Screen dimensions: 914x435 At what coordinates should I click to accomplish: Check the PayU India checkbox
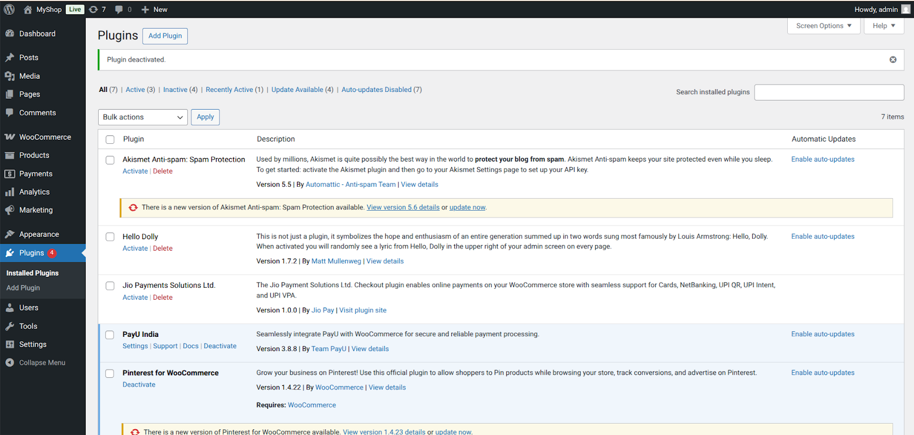(x=110, y=335)
